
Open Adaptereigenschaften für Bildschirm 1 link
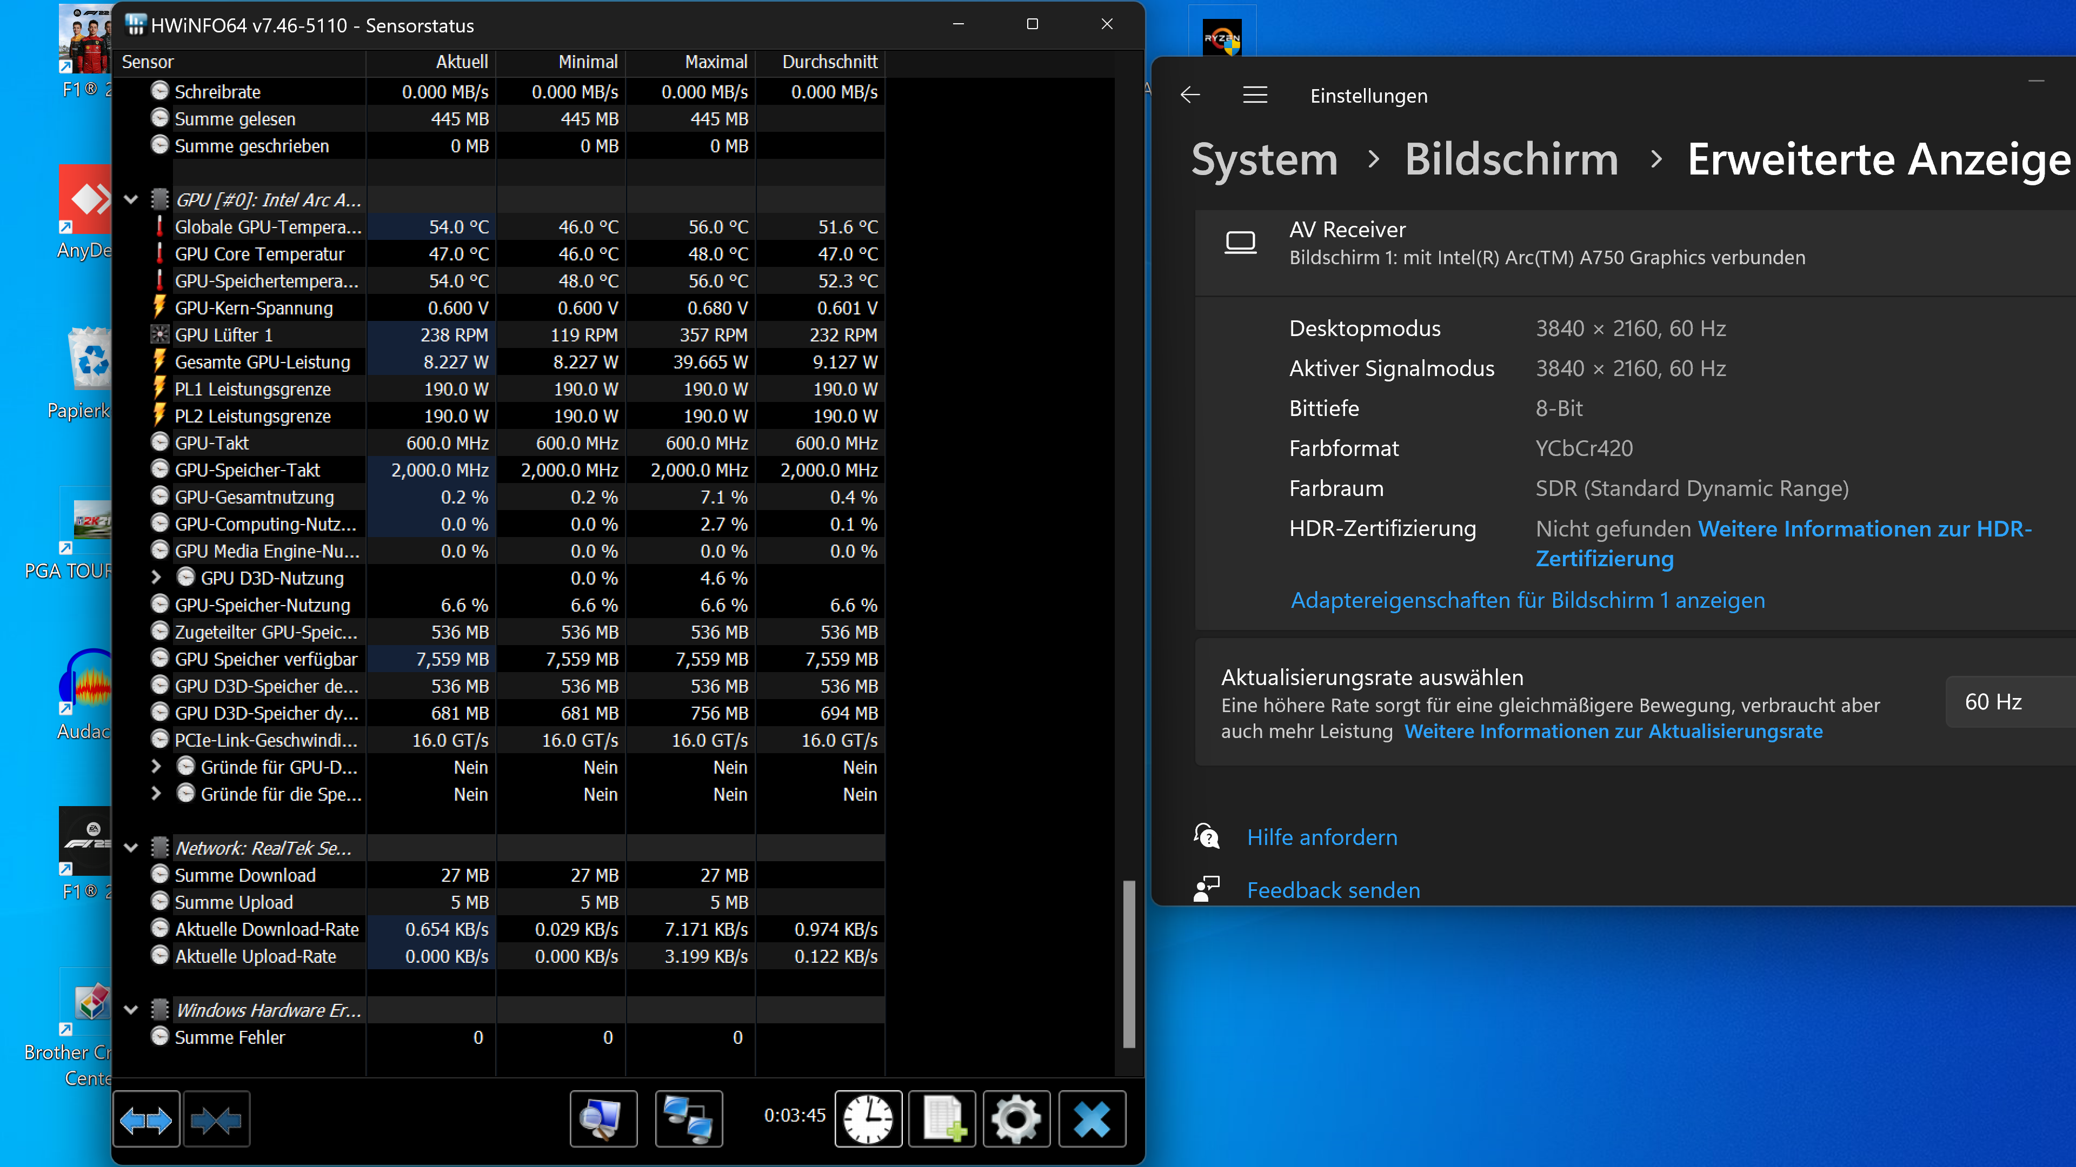[1527, 600]
